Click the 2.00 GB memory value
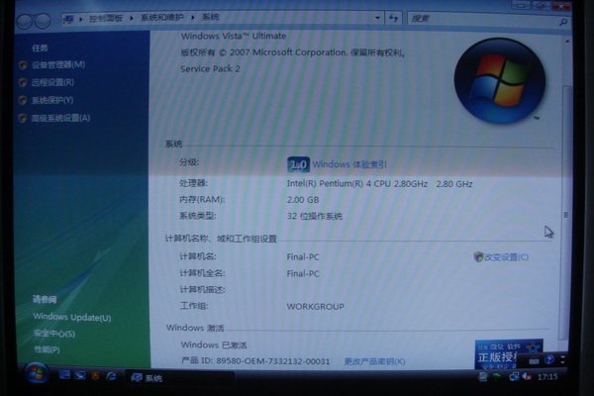 (x=303, y=200)
